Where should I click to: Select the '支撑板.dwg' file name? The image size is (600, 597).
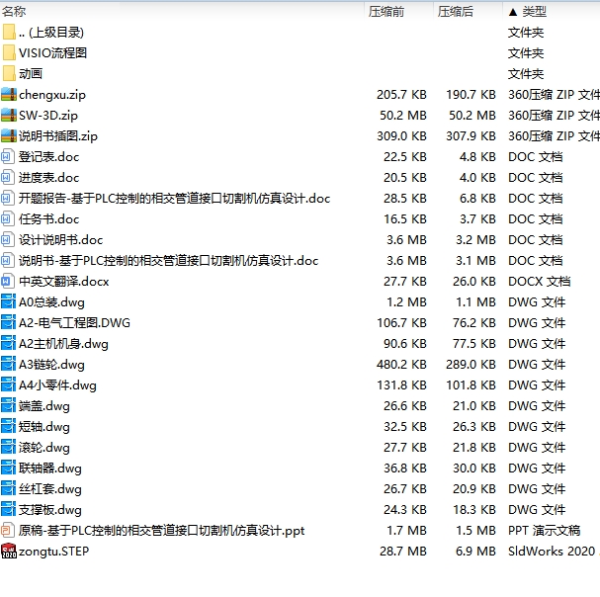coord(50,509)
